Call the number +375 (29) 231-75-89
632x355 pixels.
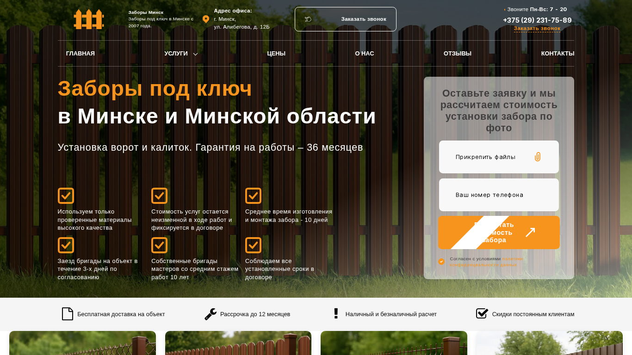point(537,20)
